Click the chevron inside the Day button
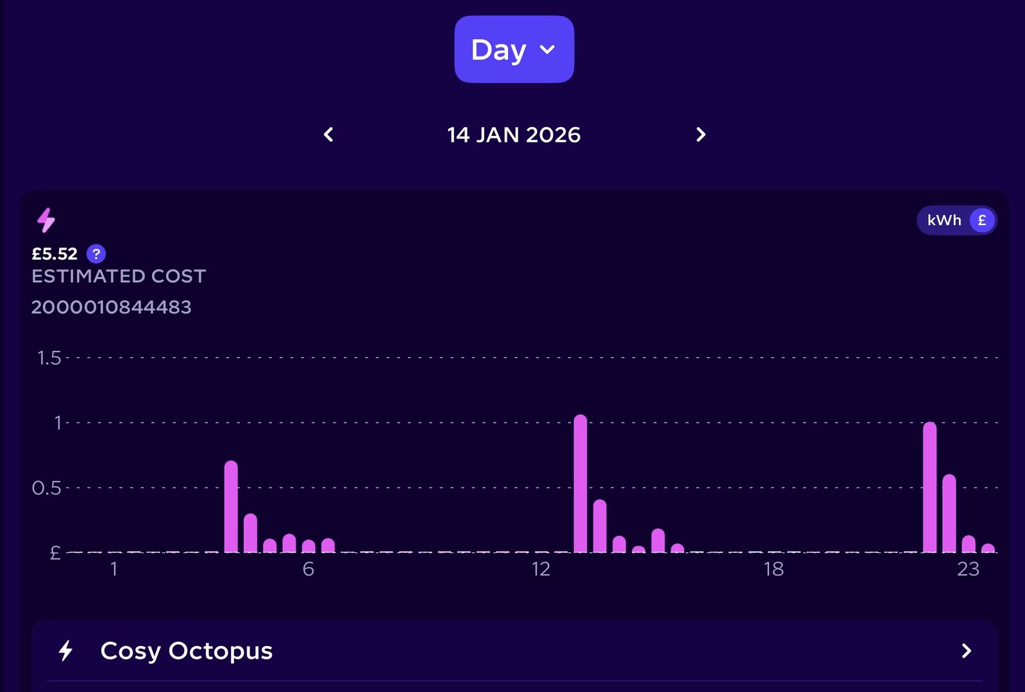1025x692 pixels. pyautogui.click(x=547, y=49)
